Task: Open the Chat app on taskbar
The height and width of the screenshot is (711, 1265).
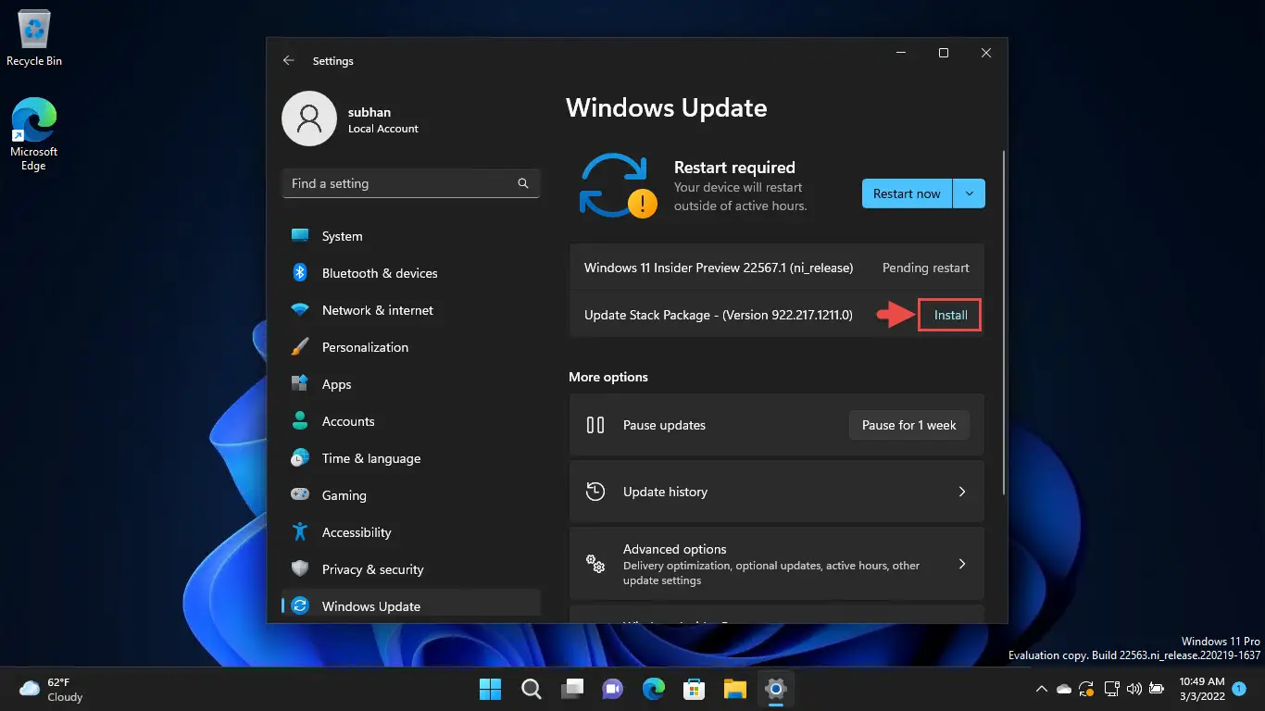Action: click(612, 689)
